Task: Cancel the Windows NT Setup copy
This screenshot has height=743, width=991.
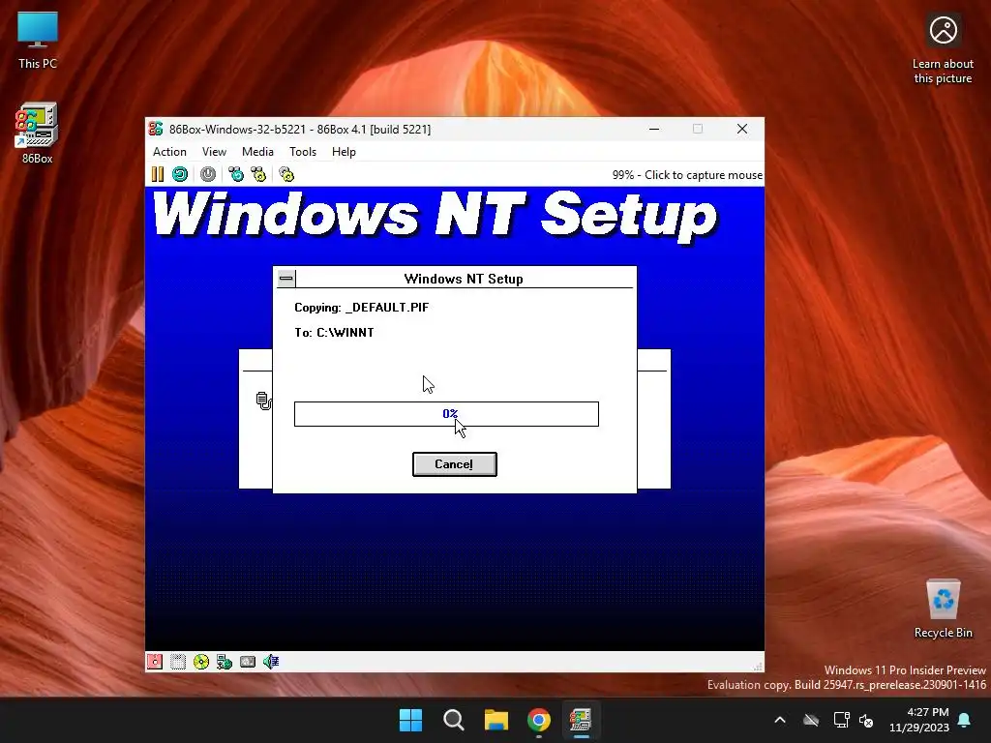Action: (455, 464)
